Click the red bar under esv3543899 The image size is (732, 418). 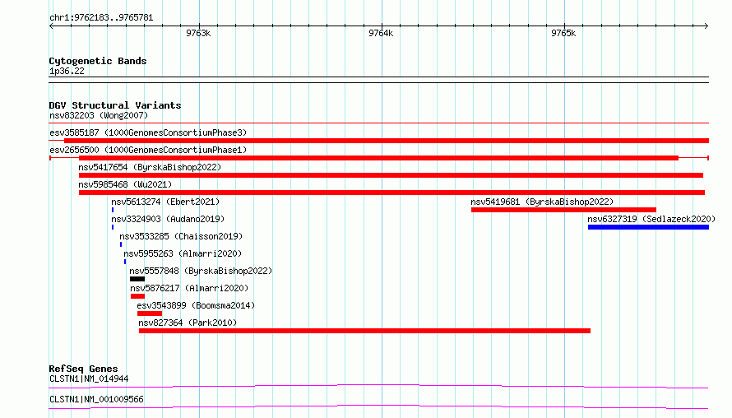coord(150,313)
